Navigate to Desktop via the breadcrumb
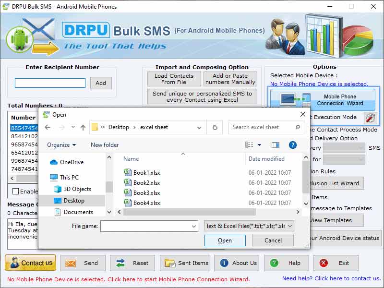Viewport: 384px width, 288px height. coord(118,127)
